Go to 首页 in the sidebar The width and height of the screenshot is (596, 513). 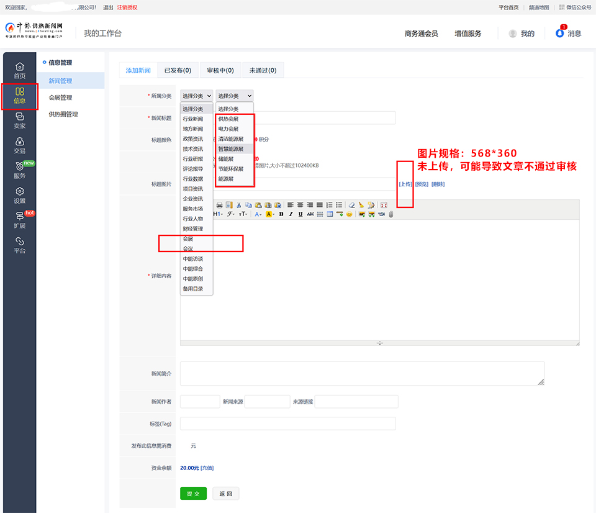(x=19, y=70)
